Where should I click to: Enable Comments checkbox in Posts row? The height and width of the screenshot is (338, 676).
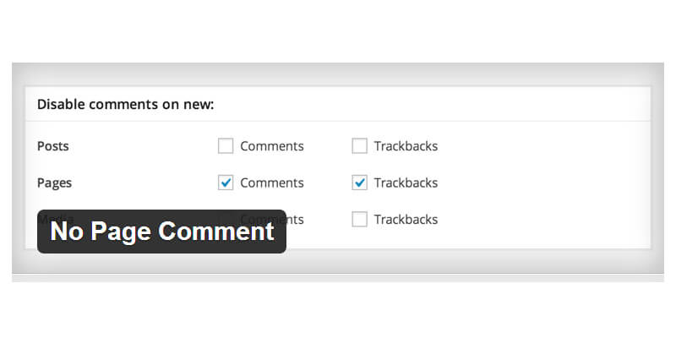(x=226, y=146)
